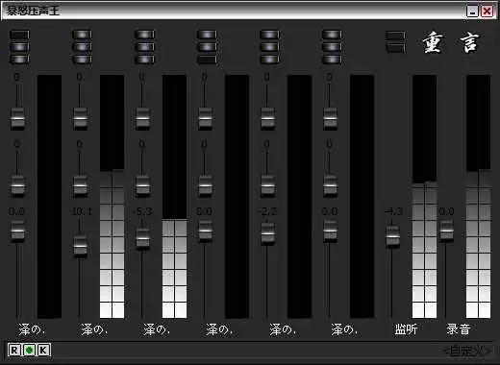This screenshot has height=365, width=500.
Task: Toggle top LED button on the -5.3 channel
Action: 144,35
